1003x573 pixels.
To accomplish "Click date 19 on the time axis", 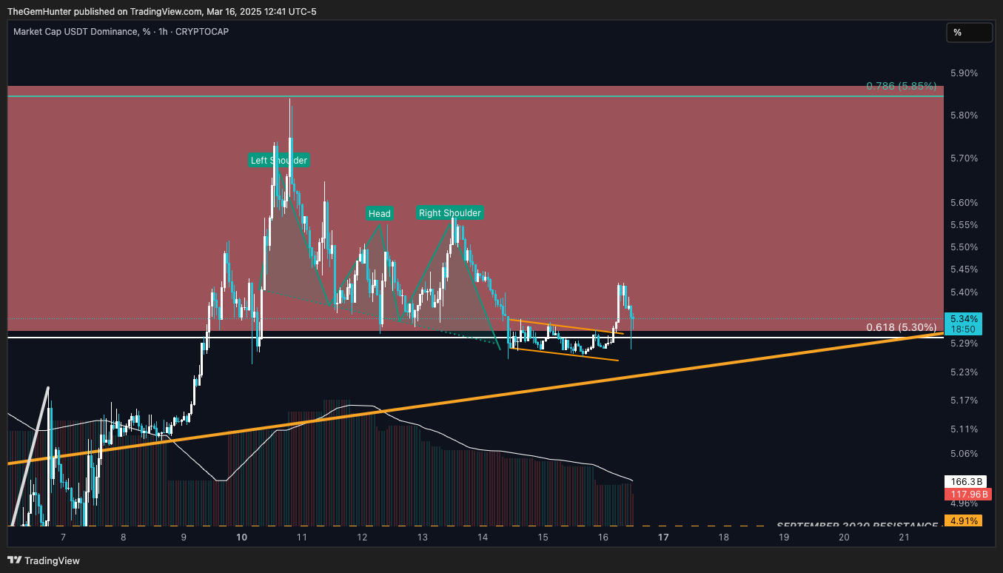I will (x=784, y=537).
